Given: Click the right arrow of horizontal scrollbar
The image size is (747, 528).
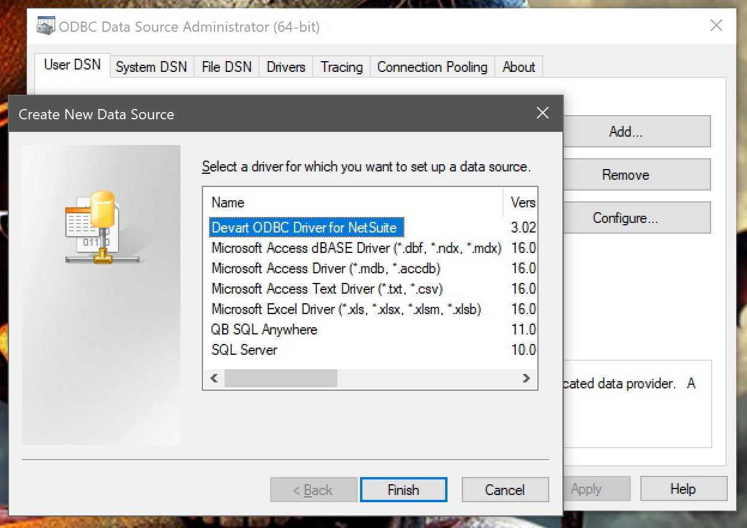Looking at the screenshot, I should coord(526,378).
